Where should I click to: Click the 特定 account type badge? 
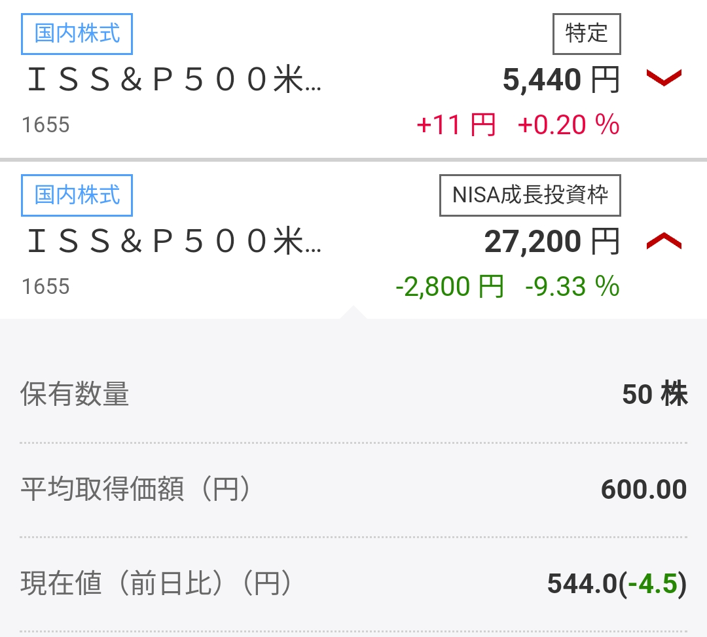587,34
